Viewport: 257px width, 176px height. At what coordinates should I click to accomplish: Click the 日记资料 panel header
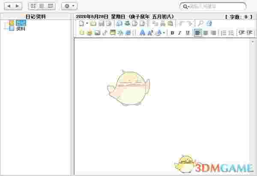(36, 17)
